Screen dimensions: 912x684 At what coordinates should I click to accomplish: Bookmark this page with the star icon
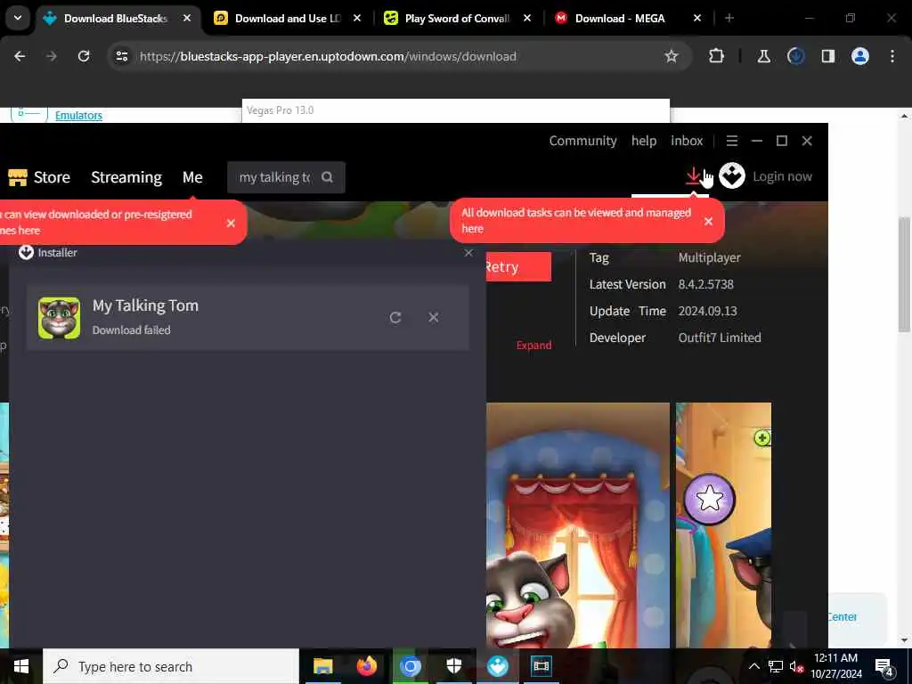pyautogui.click(x=672, y=56)
